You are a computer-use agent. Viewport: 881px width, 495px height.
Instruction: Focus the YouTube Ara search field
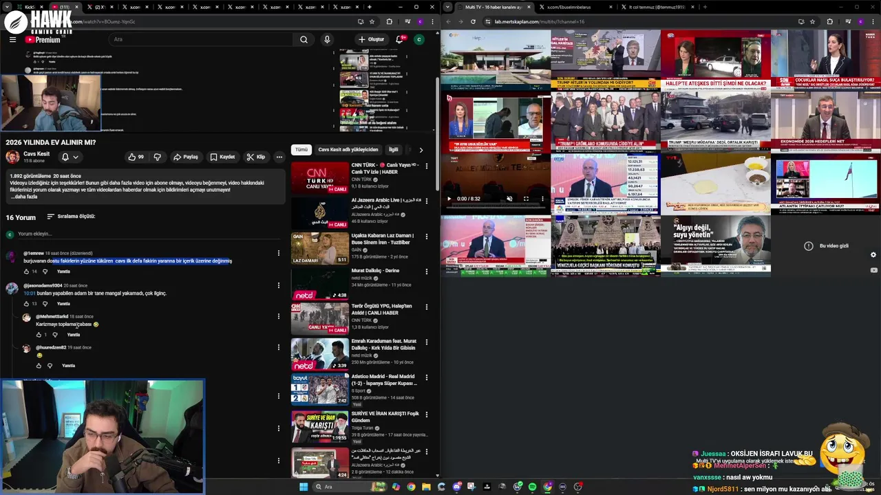click(x=202, y=39)
